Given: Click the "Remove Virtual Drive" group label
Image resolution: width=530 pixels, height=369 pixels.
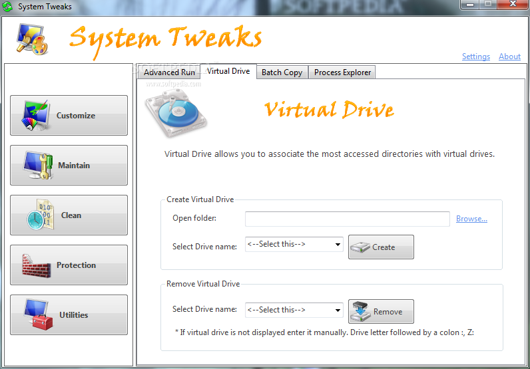Looking at the screenshot, I should (x=203, y=284).
